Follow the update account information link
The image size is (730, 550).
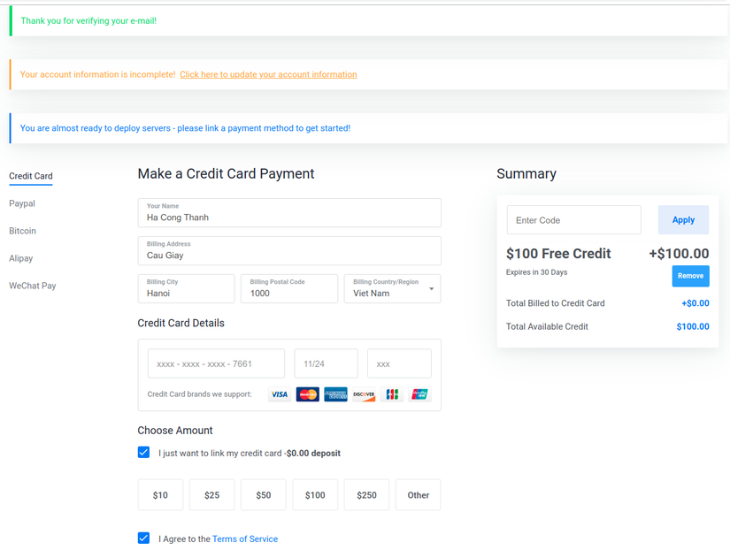click(x=268, y=75)
